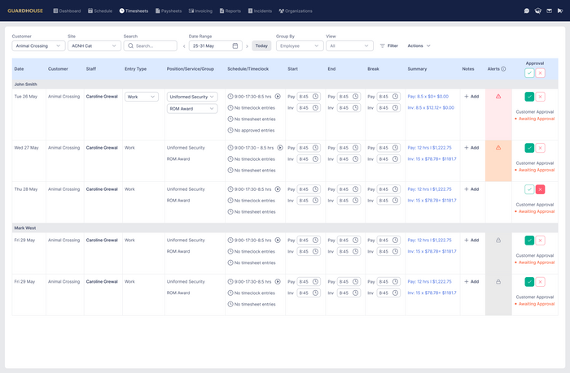Click the alert triangle for Wed 27 May

(x=498, y=148)
